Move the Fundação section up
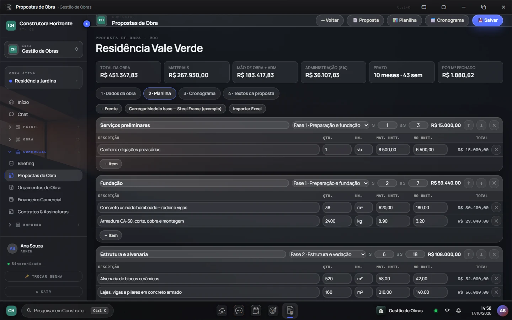 coord(469,183)
